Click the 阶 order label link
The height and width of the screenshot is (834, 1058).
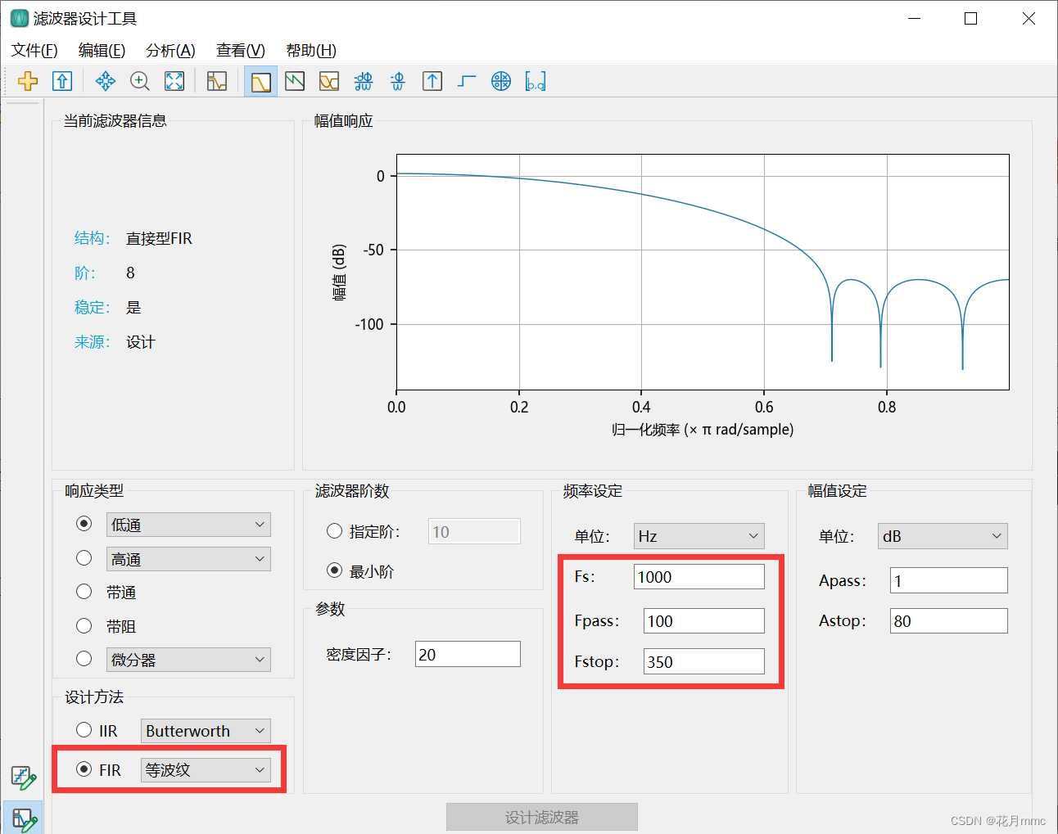click(x=85, y=273)
